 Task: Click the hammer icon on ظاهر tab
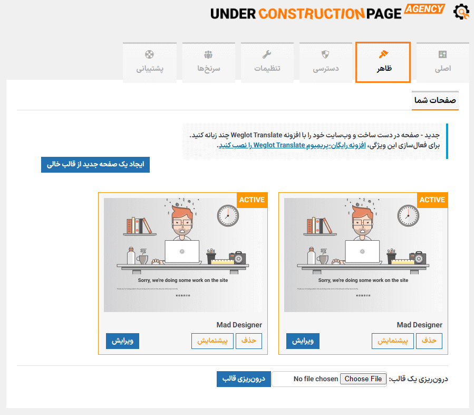[x=383, y=54]
